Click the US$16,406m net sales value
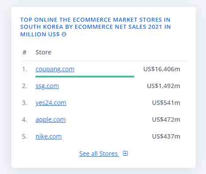This screenshot has width=206, height=174. pos(162,69)
